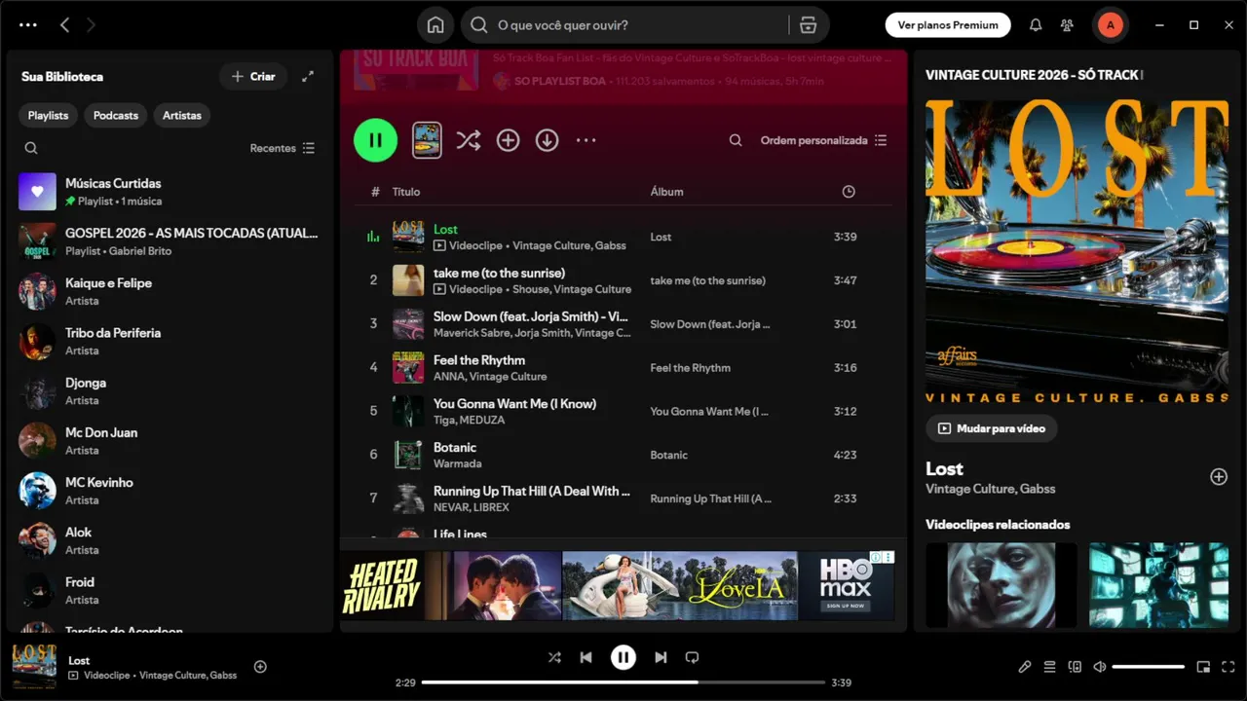Open the mini player
This screenshot has width=1247, height=701.
click(x=1203, y=667)
